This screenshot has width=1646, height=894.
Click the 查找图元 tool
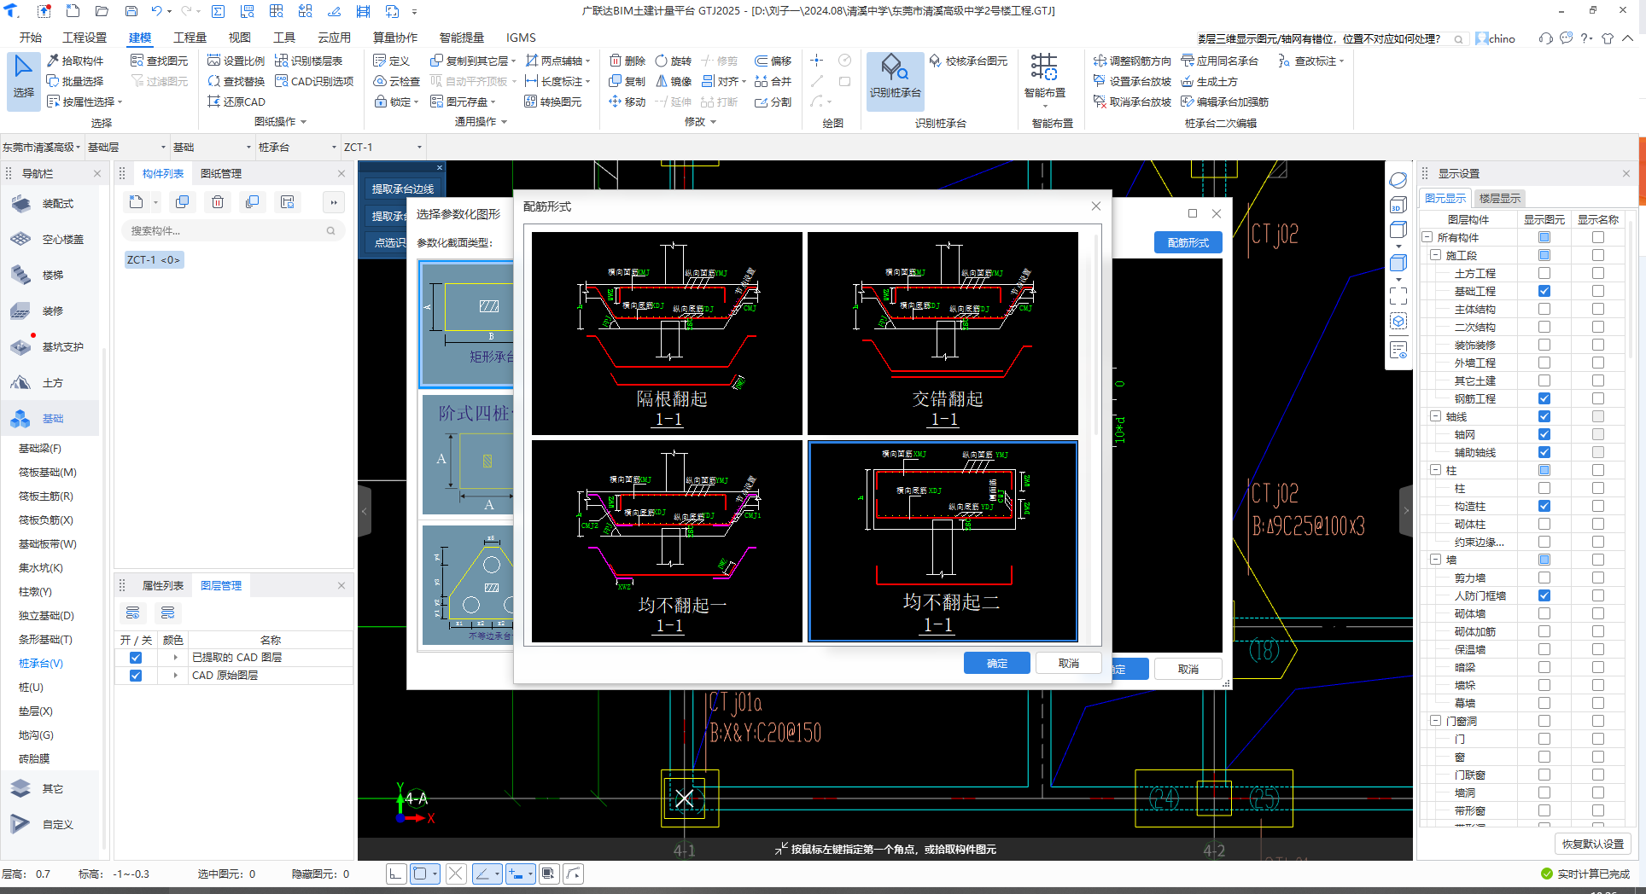pos(159,61)
